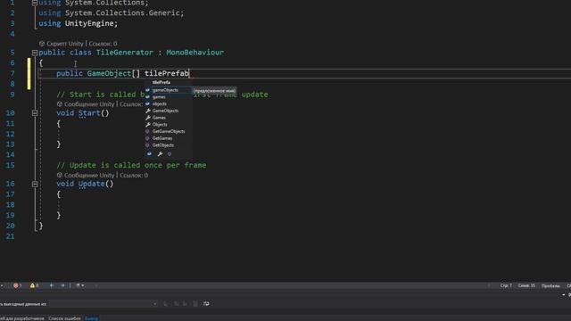
Task: Open the Список ошибок tab
Action: click(64, 318)
